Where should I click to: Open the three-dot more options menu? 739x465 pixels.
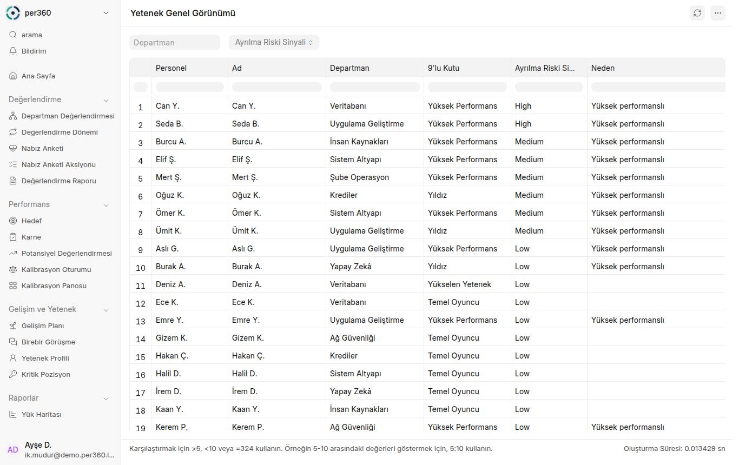(x=718, y=13)
